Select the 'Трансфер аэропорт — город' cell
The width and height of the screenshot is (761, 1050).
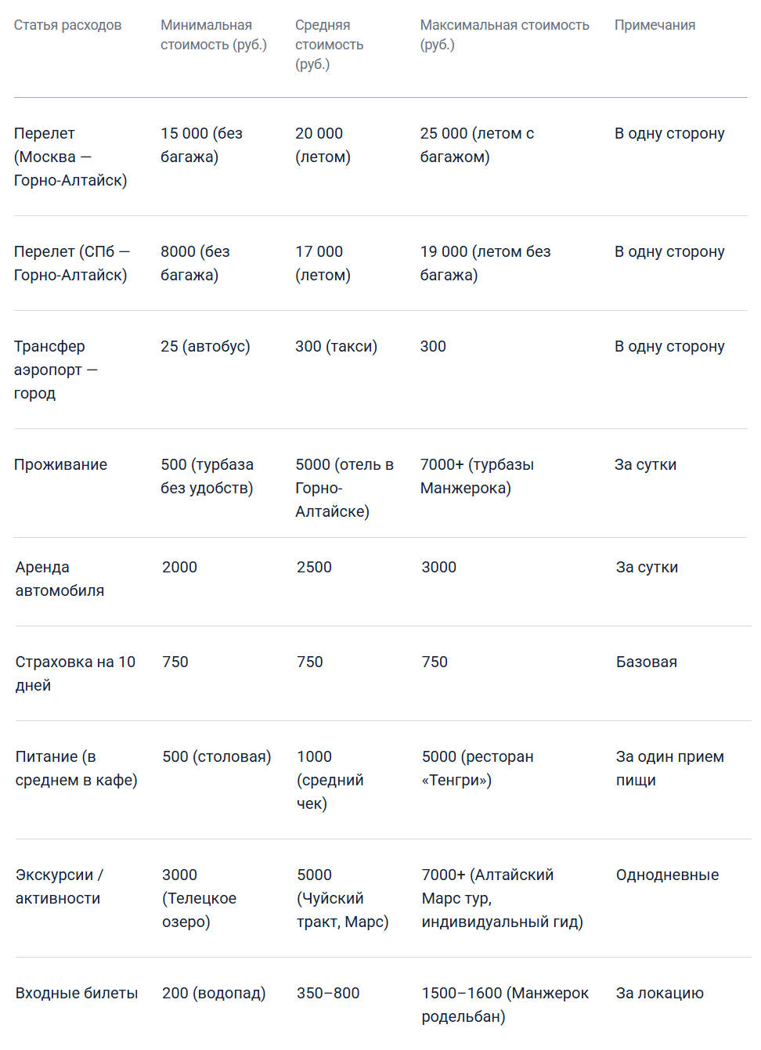(x=56, y=370)
